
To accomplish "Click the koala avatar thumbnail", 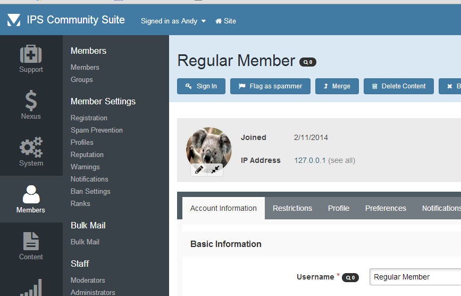I will (x=209, y=149).
